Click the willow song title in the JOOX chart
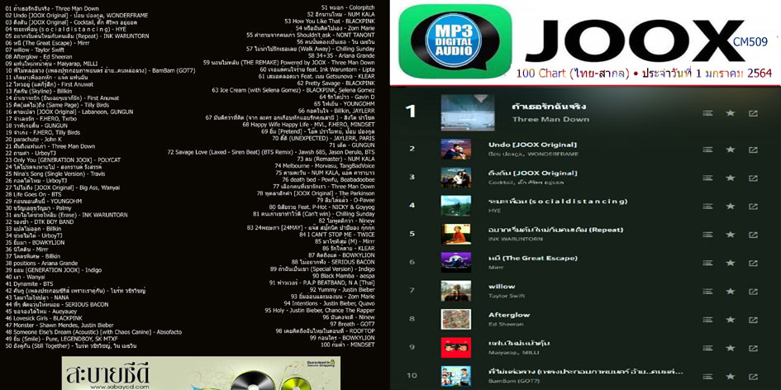Screen dimensions: 781x390 [501, 287]
